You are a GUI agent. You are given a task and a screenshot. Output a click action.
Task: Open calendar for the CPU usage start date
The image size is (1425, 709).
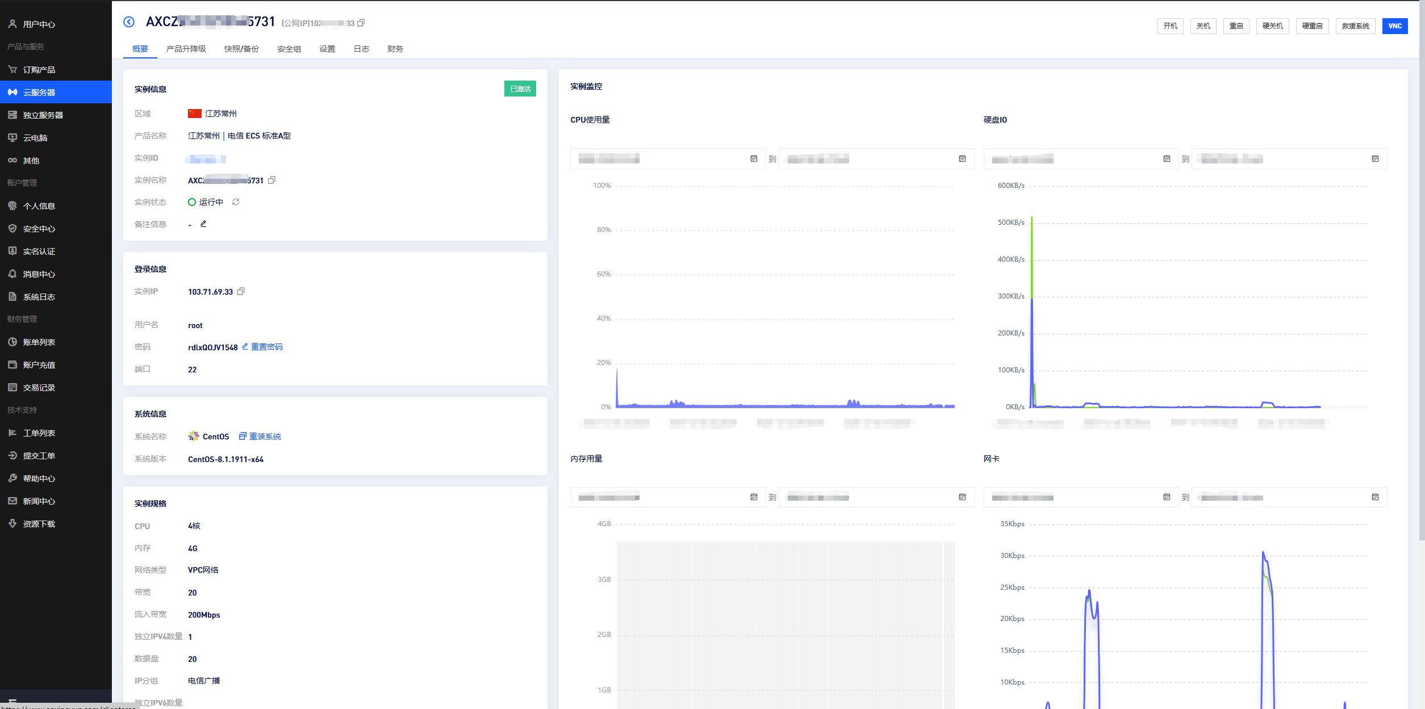pos(754,159)
